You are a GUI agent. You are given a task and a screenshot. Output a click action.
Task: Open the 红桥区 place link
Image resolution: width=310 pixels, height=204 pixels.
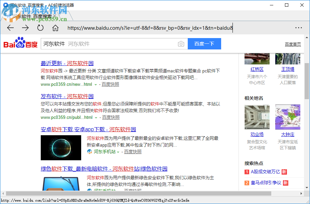257,69
